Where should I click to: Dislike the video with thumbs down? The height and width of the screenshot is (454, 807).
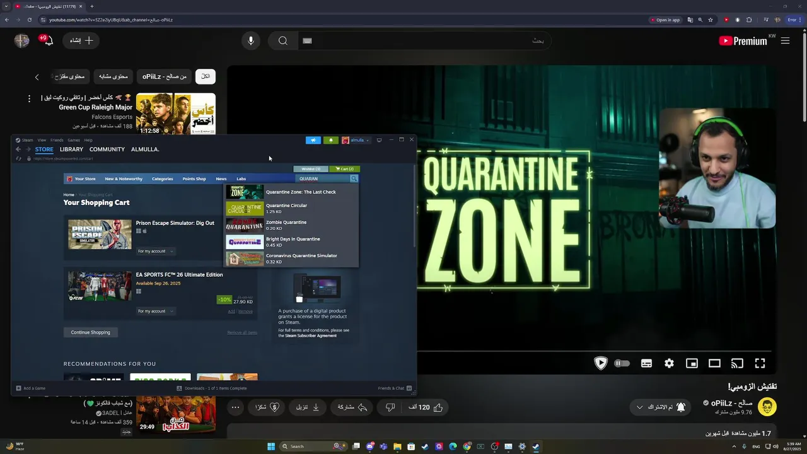390,407
